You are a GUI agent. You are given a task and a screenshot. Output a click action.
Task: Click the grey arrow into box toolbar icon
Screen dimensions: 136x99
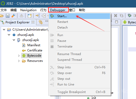click(x=44, y=16)
